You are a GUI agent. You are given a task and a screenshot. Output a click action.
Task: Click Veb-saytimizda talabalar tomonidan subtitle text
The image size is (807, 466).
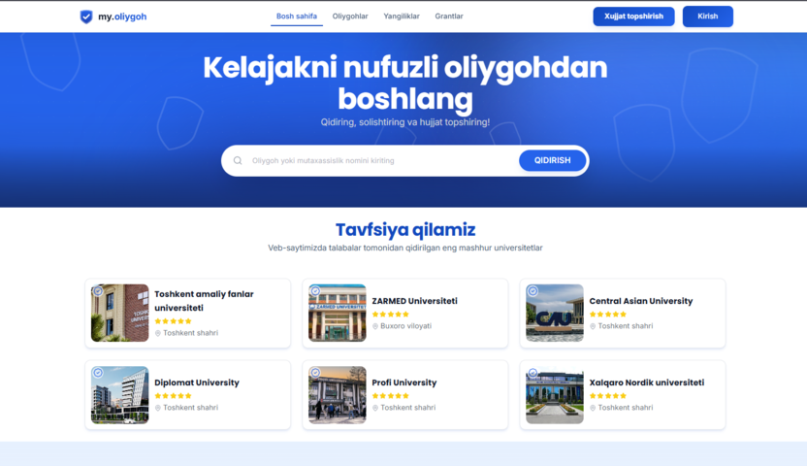pyautogui.click(x=405, y=248)
